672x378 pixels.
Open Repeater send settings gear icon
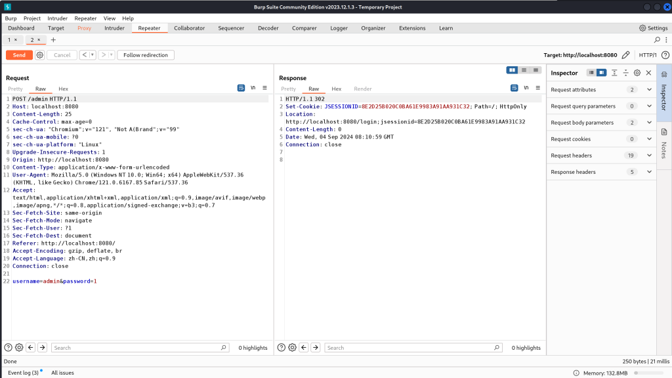click(x=39, y=55)
